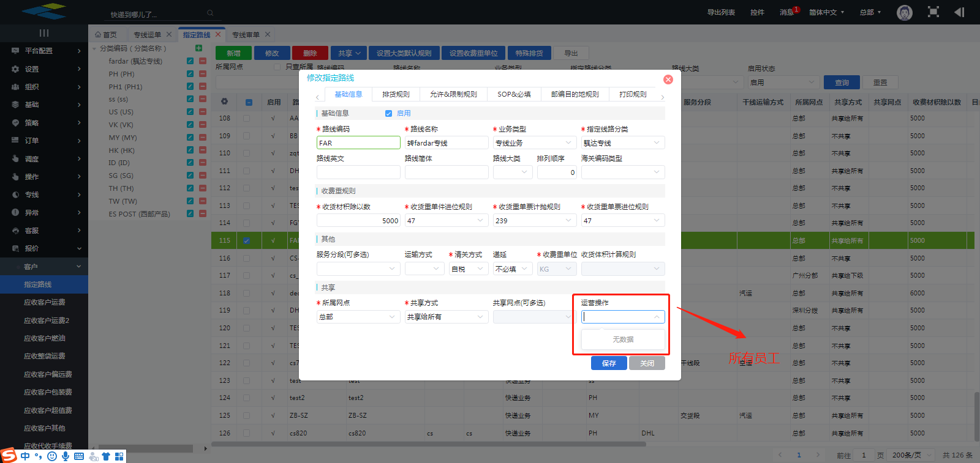Click the collapse-panel arrow icon at top right

click(959, 12)
